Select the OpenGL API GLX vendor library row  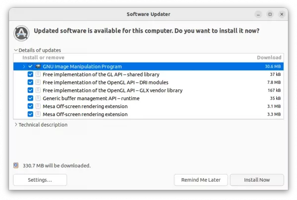coord(148,90)
